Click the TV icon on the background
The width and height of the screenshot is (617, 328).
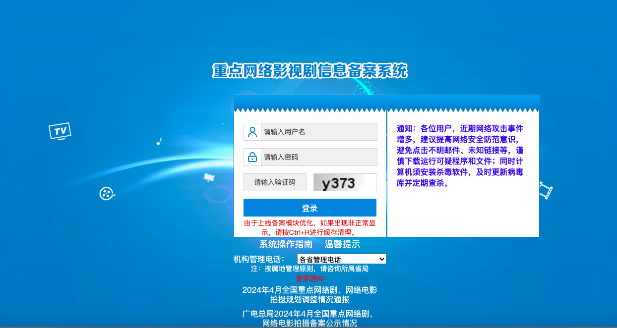[60, 131]
